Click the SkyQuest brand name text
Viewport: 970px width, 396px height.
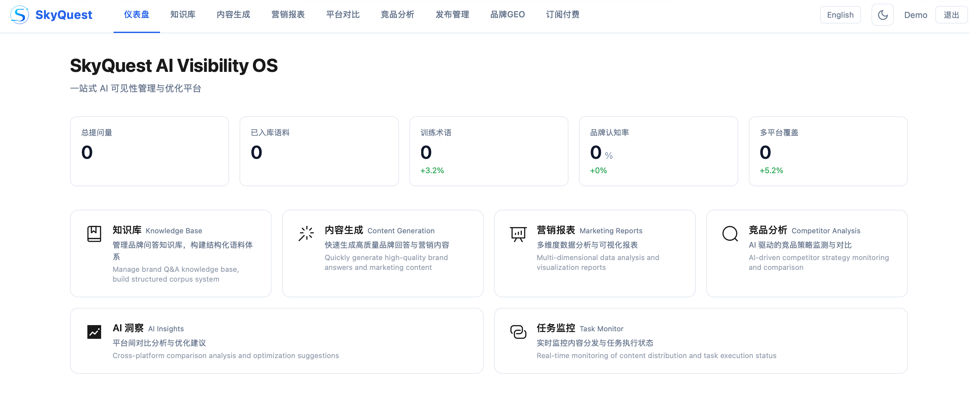63,15
